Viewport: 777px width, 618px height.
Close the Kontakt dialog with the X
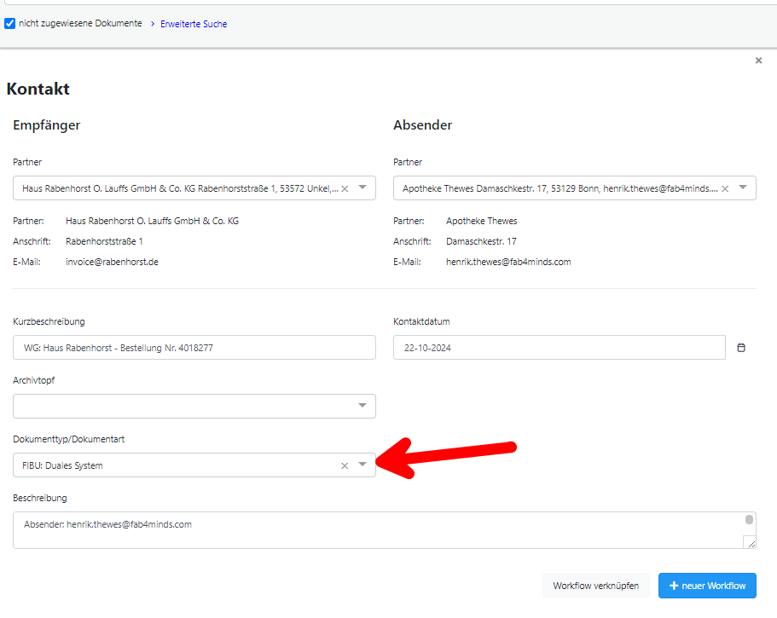pos(758,61)
